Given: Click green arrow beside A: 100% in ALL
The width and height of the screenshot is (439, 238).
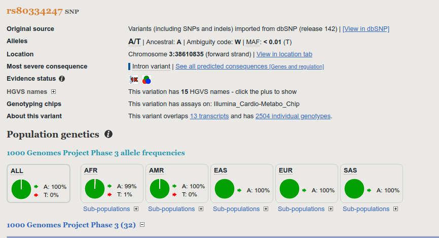Looking at the screenshot, I should [x=36, y=187].
